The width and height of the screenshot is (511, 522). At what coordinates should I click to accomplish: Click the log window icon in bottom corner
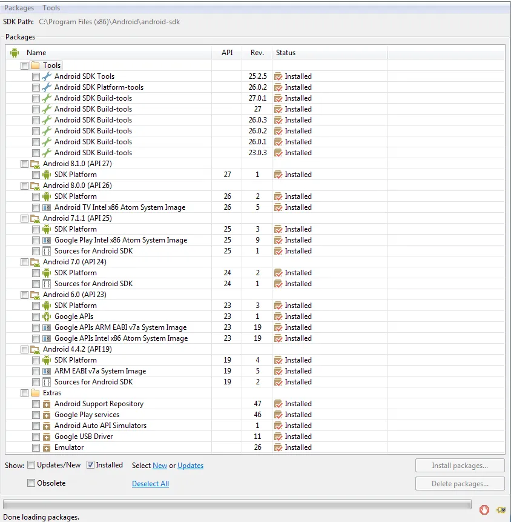(501, 510)
